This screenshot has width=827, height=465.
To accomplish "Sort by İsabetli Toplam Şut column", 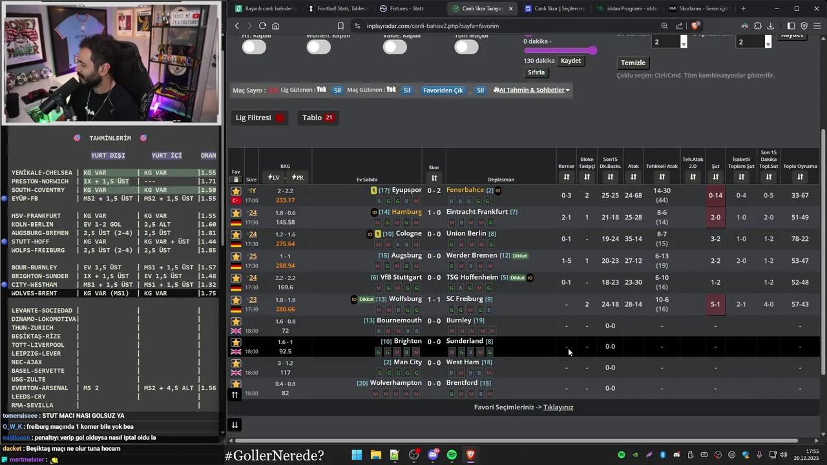I will [741, 177].
